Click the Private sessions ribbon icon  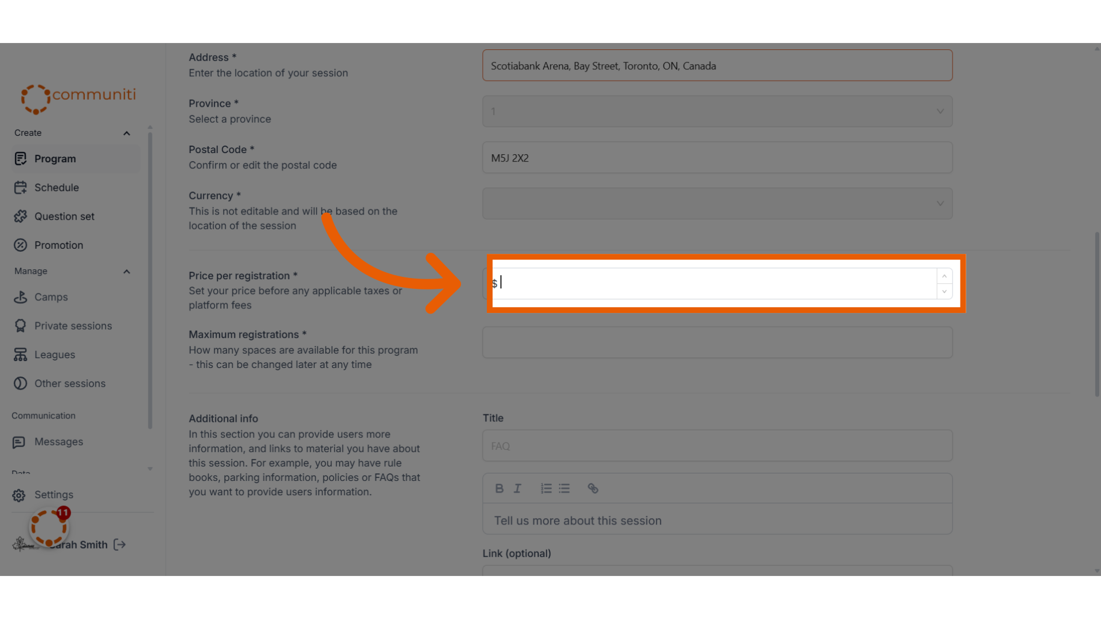[x=21, y=326]
